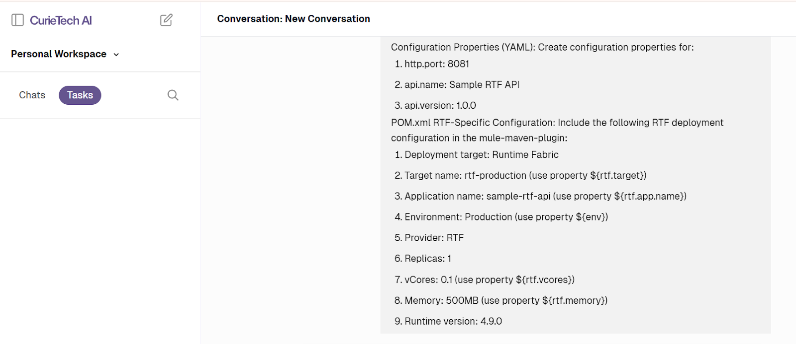796x344 pixels.
Task: Select the 'Replicas: 1' list entry
Action: tap(425, 258)
